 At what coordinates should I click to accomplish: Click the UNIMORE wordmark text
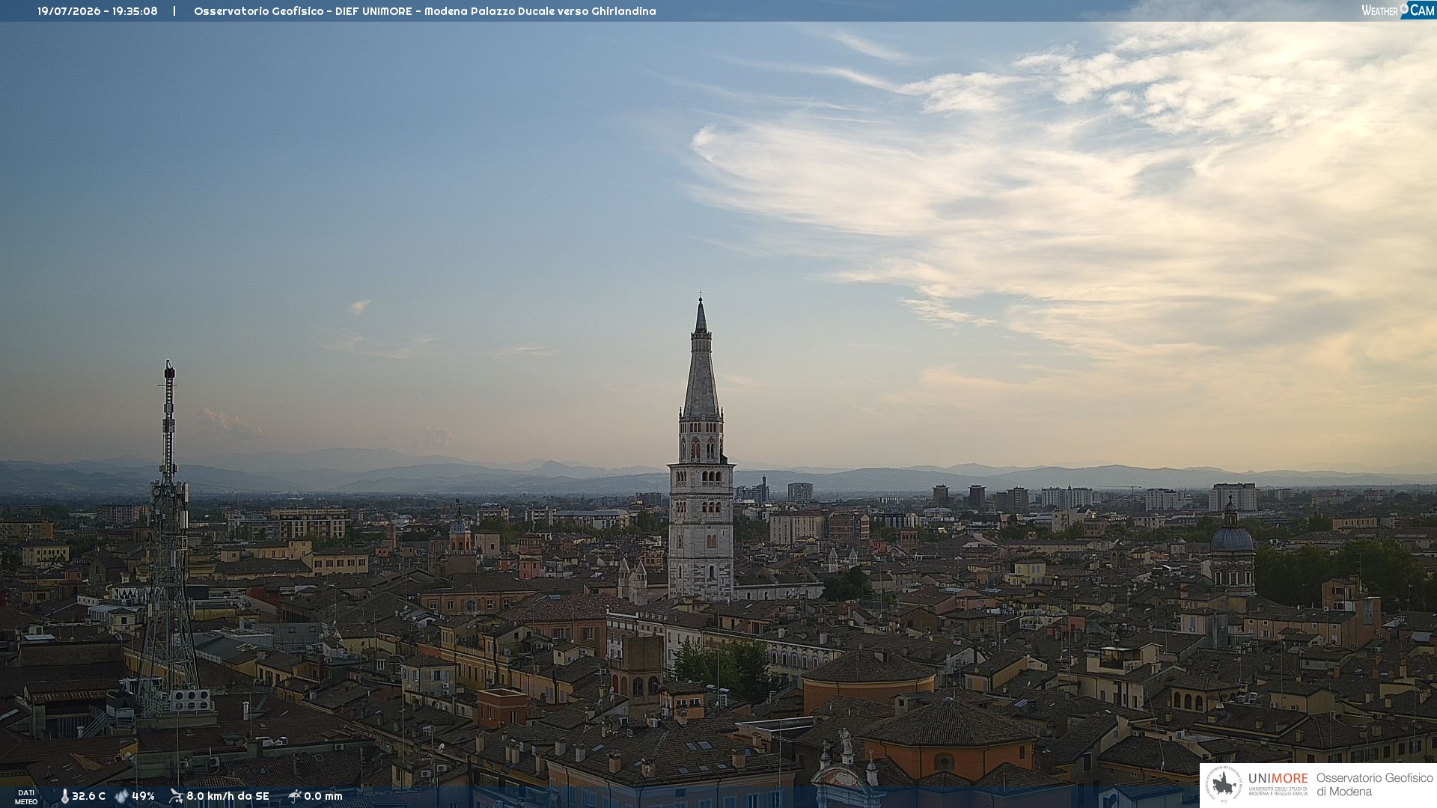point(1278,778)
